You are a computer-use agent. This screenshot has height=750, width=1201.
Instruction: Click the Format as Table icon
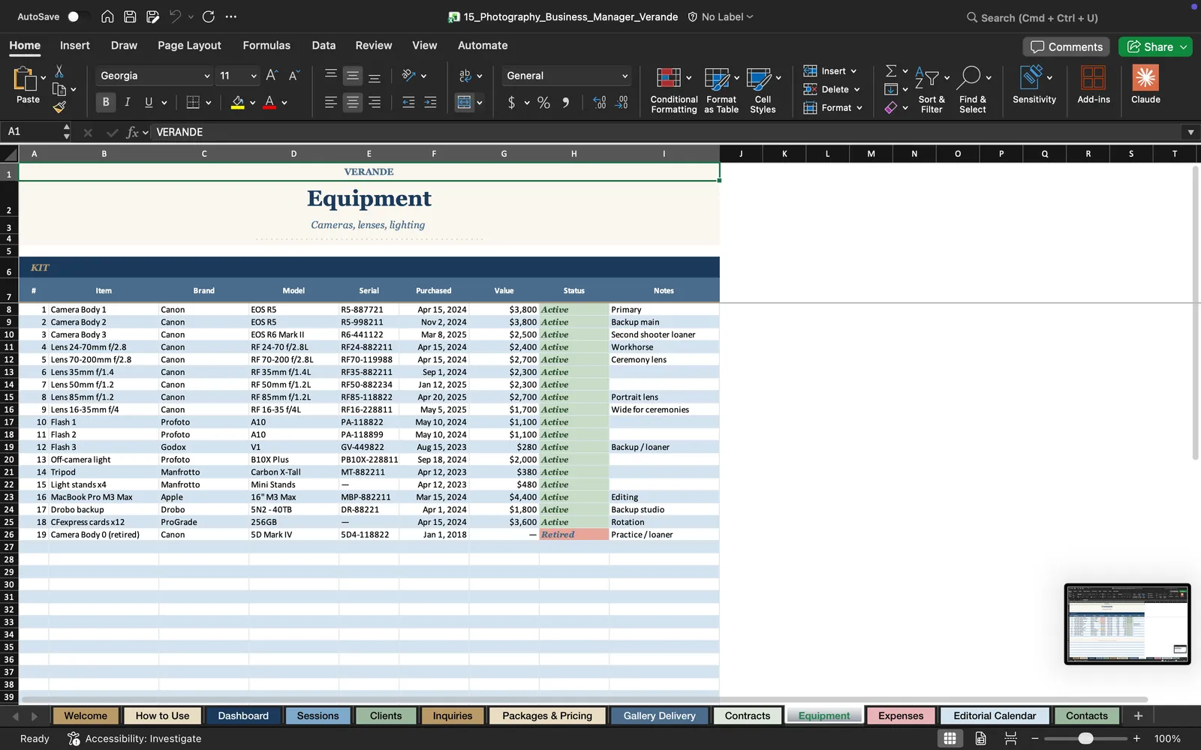(717, 79)
